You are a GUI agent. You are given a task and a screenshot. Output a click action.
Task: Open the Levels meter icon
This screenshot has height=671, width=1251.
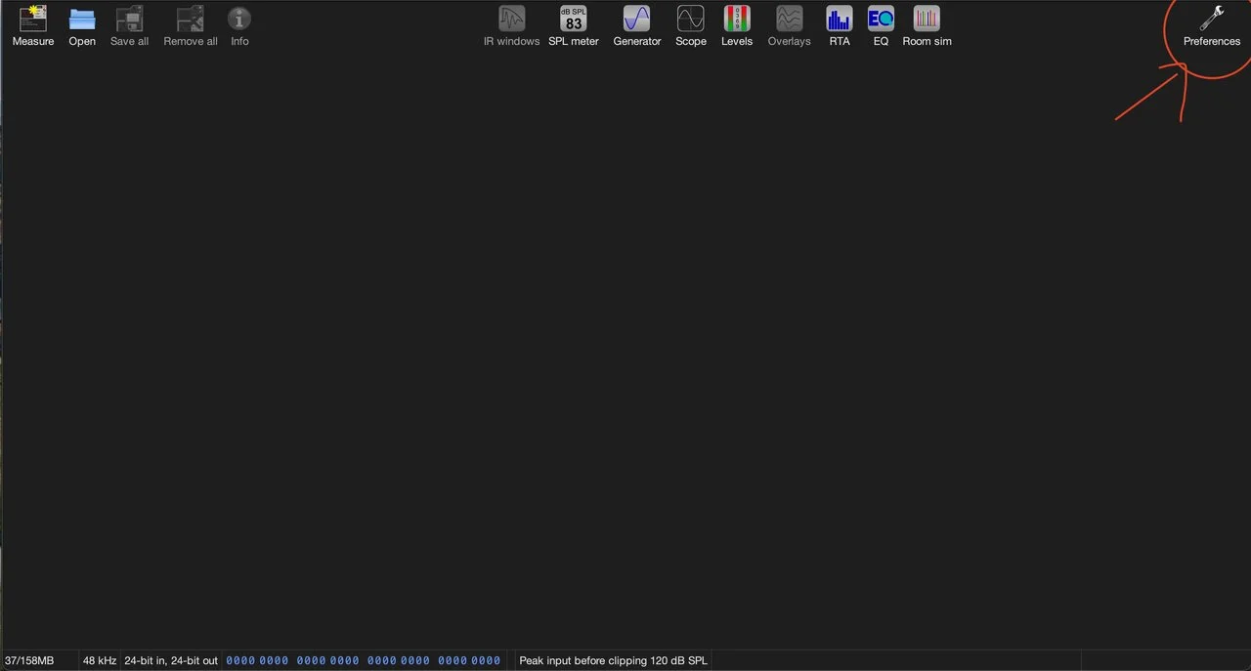(737, 20)
